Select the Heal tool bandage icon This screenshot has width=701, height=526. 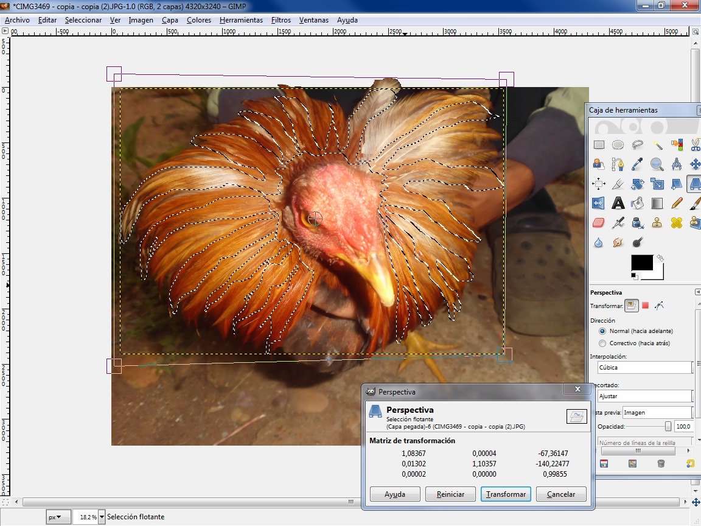(676, 223)
